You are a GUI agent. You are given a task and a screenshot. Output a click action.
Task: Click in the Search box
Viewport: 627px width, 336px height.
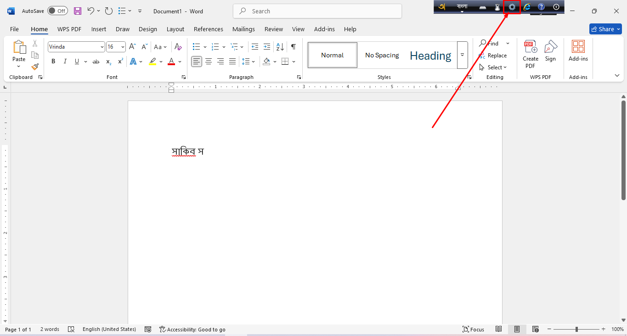(317, 11)
